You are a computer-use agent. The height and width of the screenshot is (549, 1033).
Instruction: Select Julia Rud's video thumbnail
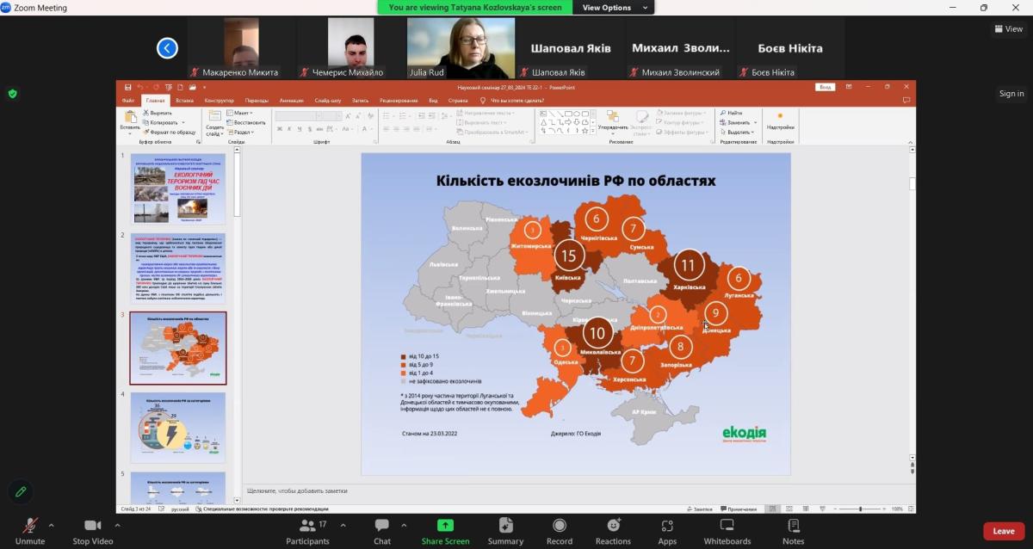tap(461, 48)
